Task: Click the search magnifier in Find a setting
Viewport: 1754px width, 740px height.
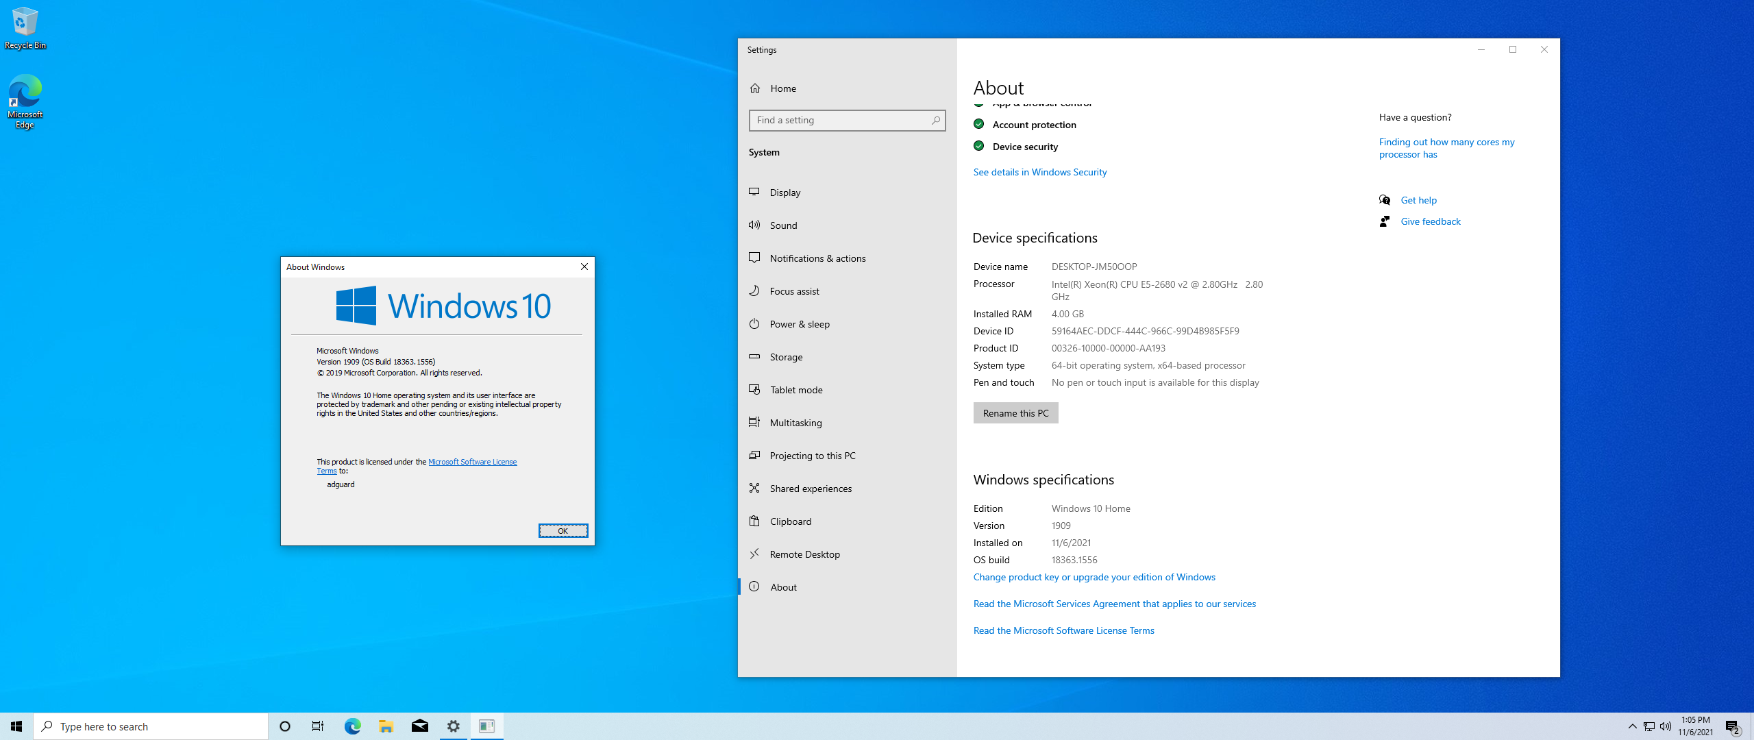Action: [x=936, y=121]
